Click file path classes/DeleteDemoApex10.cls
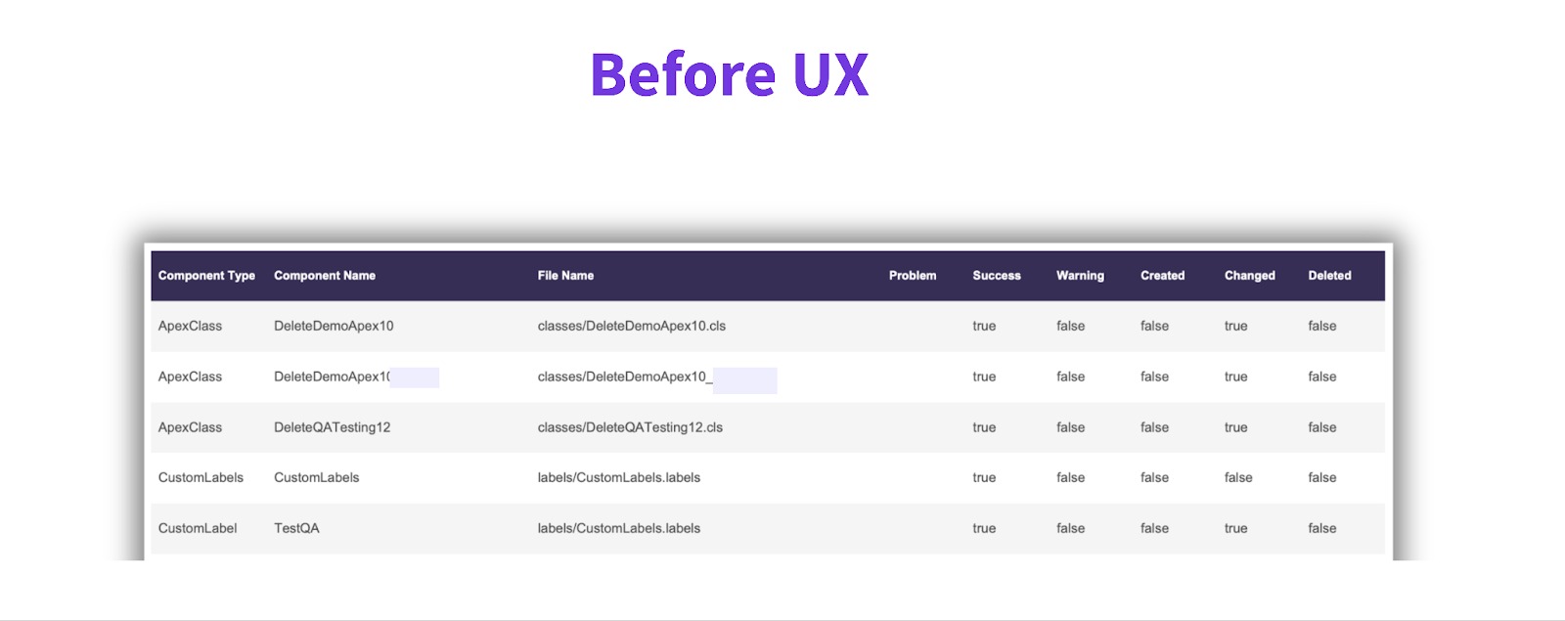Image resolution: width=1565 pixels, height=621 pixels. pos(631,327)
